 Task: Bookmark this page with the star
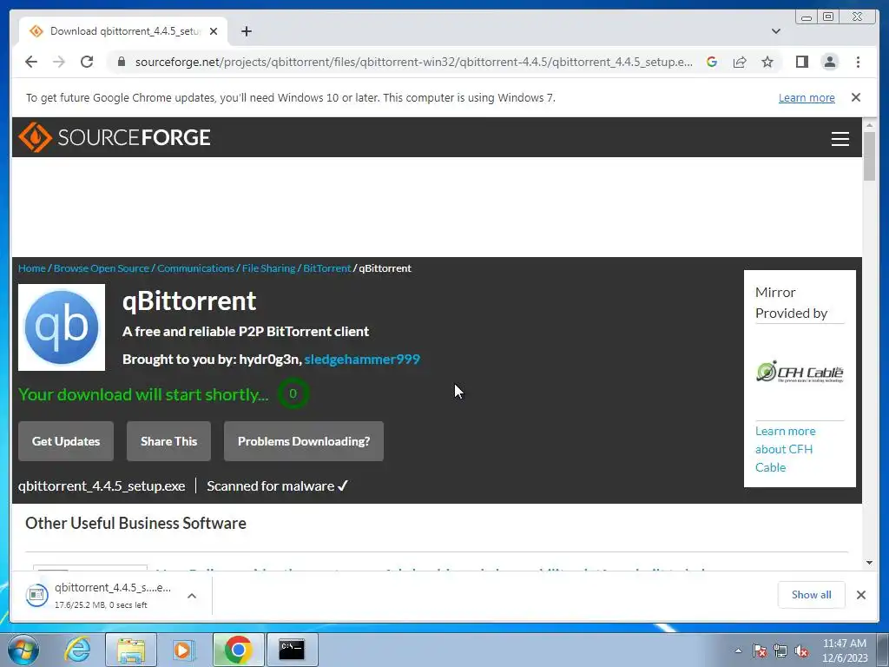pyautogui.click(x=767, y=62)
